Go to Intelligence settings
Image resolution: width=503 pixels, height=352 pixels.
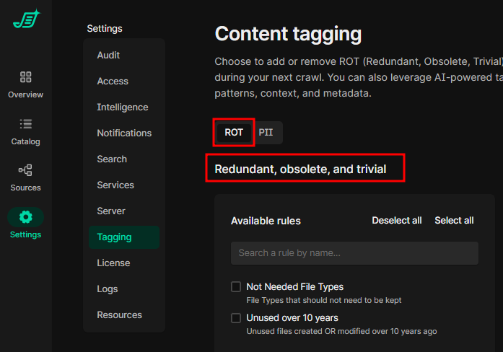123,107
